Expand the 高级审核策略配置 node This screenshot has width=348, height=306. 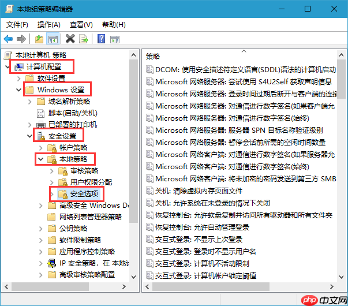40,275
